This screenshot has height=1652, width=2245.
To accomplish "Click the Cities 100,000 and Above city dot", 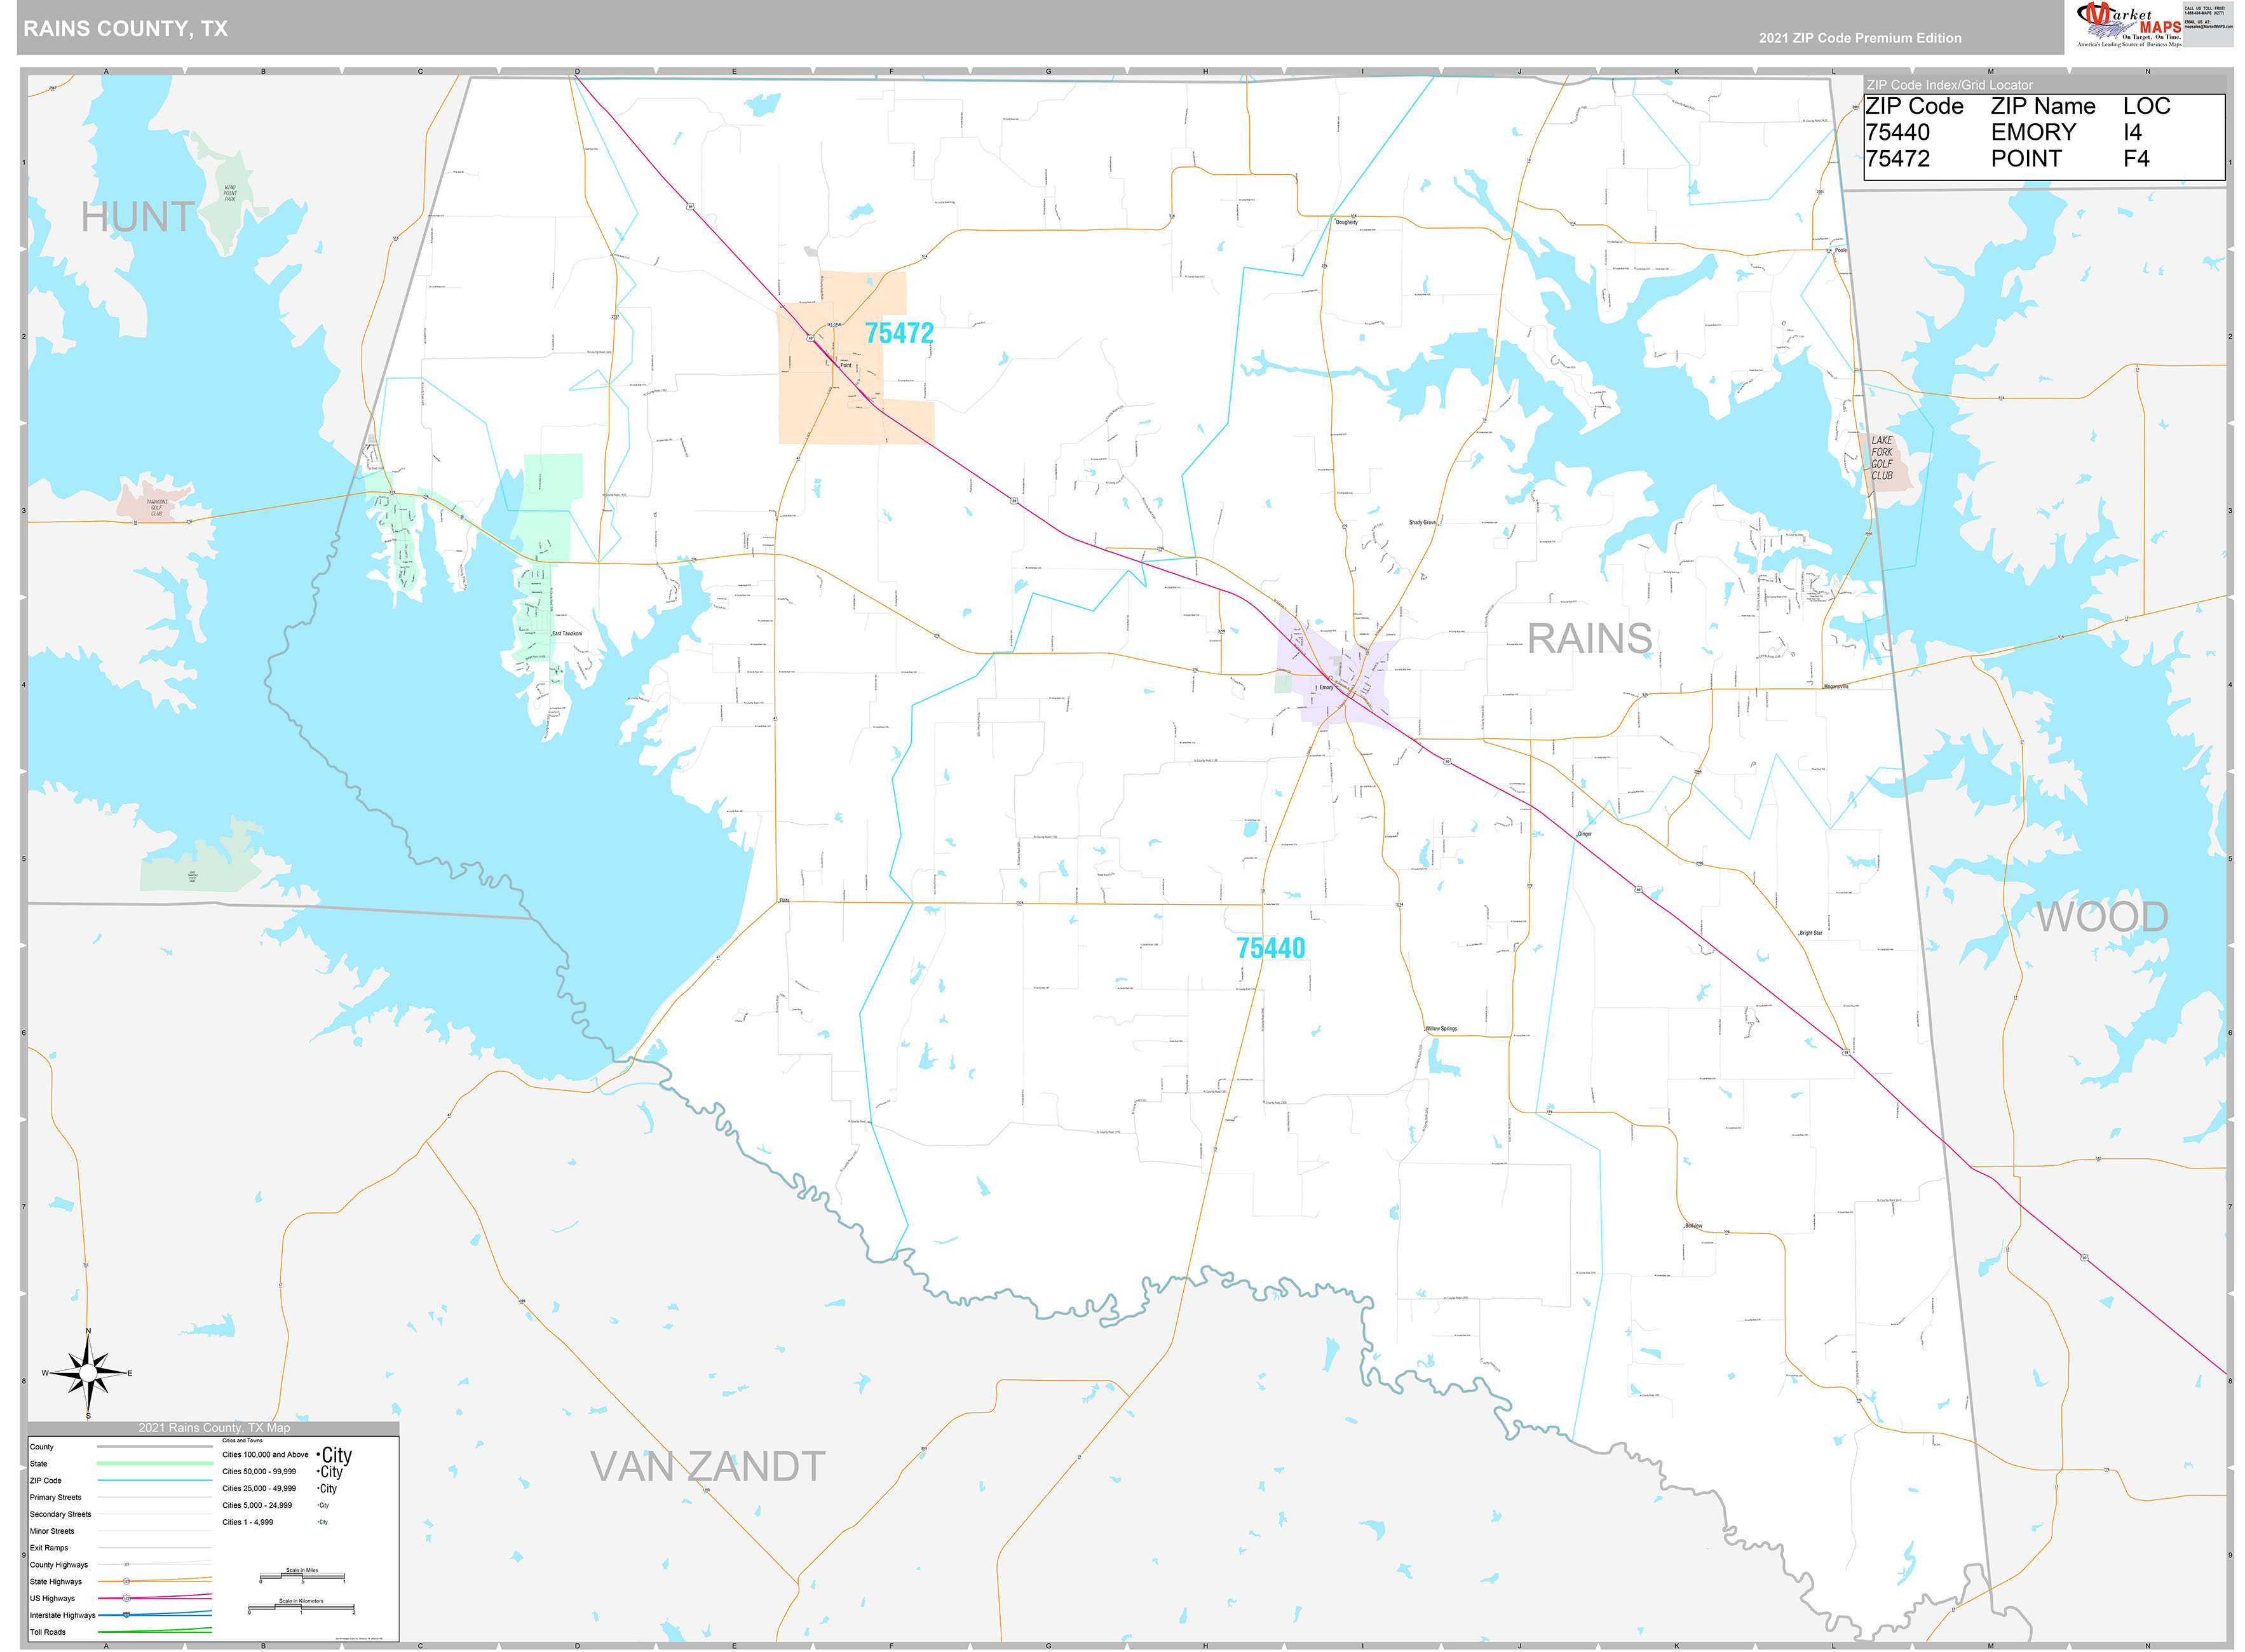I will pyautogui.click(x=320, y=1454).
